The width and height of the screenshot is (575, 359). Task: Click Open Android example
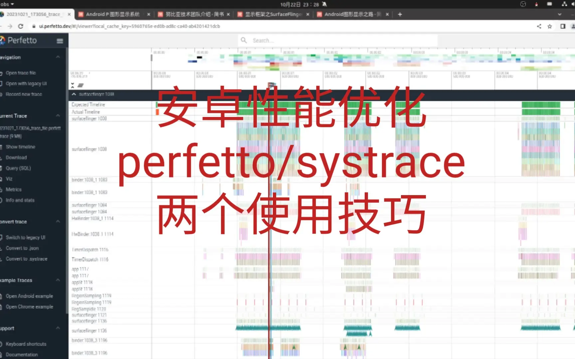29,296
